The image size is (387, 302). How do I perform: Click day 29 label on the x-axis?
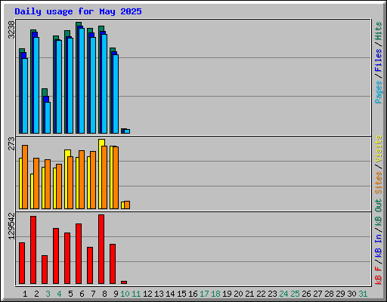coord(340,294)
